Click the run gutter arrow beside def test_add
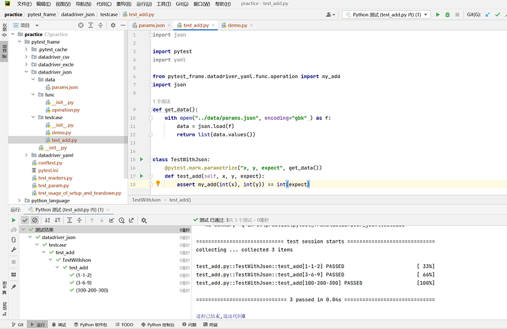 tap(141, 176)
